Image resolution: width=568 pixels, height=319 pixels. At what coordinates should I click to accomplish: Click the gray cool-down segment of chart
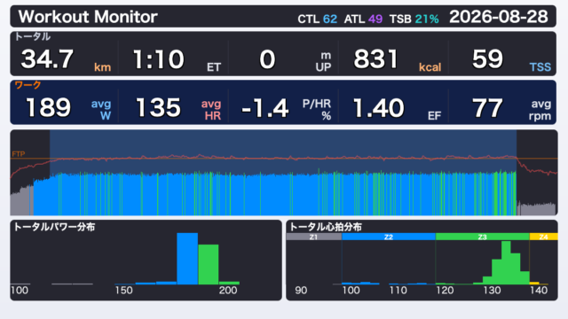coord(536,209)
